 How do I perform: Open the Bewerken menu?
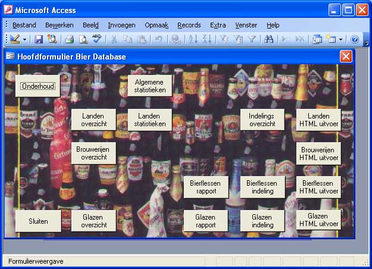60,25
